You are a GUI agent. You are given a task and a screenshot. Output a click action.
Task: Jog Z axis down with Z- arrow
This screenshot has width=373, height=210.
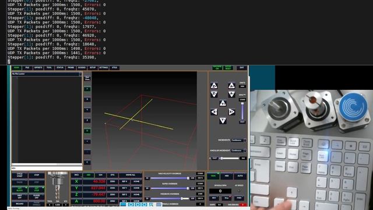coord(214,94)
